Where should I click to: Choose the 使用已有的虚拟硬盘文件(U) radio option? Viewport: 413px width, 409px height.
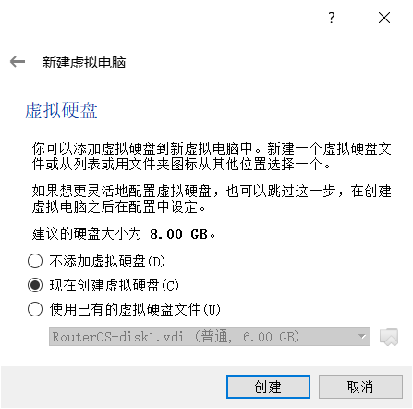pos(35,309)
